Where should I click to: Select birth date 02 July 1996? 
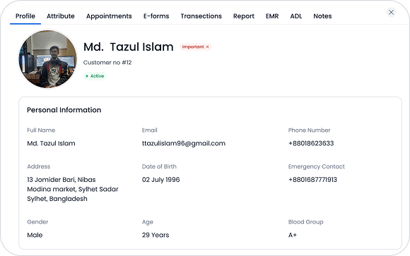[160, 180]
